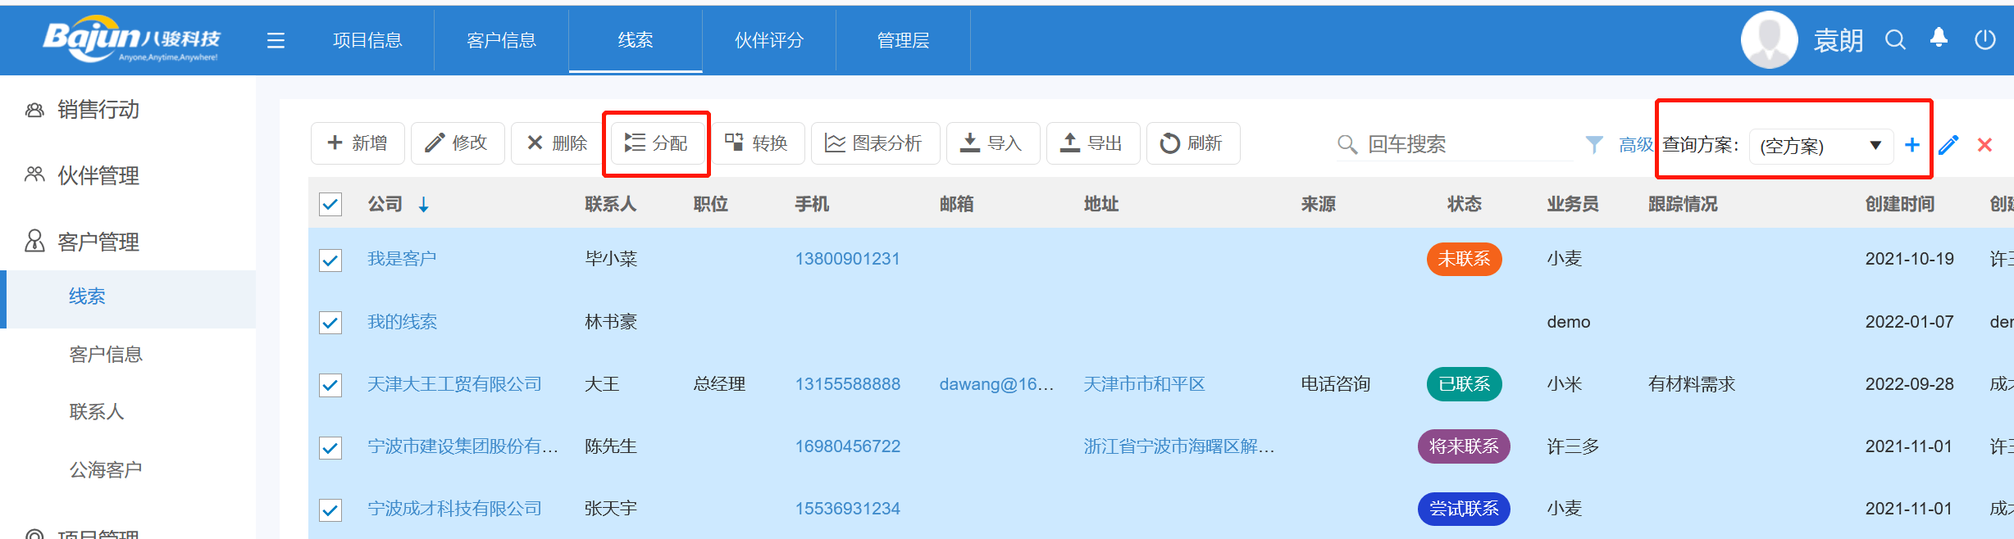Screen dimensions: 2014x539
Task: Switch to the 伙伴评分 tab
Action: (x=768, y=40)
